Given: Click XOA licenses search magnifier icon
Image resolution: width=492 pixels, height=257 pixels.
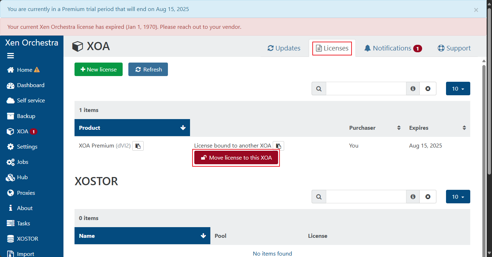Looking at the screenshot, I should [x=319, y=89].
